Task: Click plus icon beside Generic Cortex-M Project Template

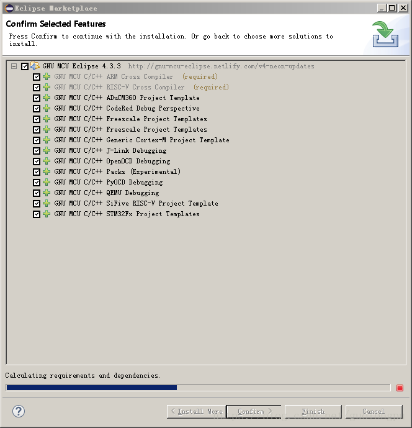Action: (47, 140)
